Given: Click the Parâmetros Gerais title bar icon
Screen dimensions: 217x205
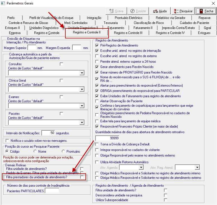Looking at the screenshot, I should [3, 3].
